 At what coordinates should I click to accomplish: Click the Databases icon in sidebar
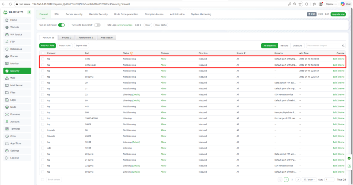coord(7,49)
